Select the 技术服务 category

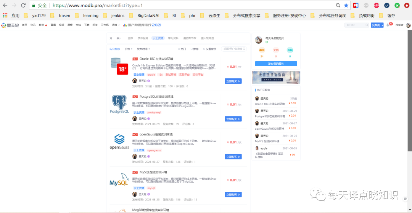click(143, 38)
